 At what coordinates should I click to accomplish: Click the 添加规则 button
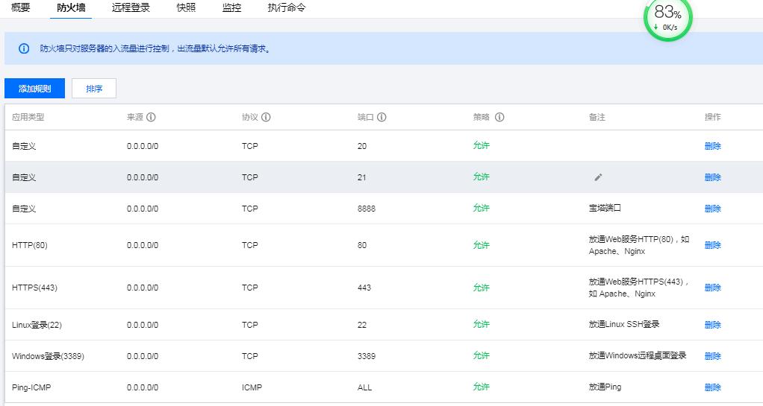[x=34, y=89]
